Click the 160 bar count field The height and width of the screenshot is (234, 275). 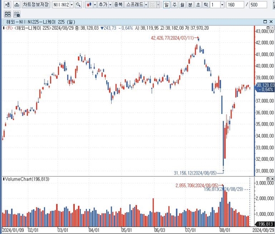pos(235,5)
